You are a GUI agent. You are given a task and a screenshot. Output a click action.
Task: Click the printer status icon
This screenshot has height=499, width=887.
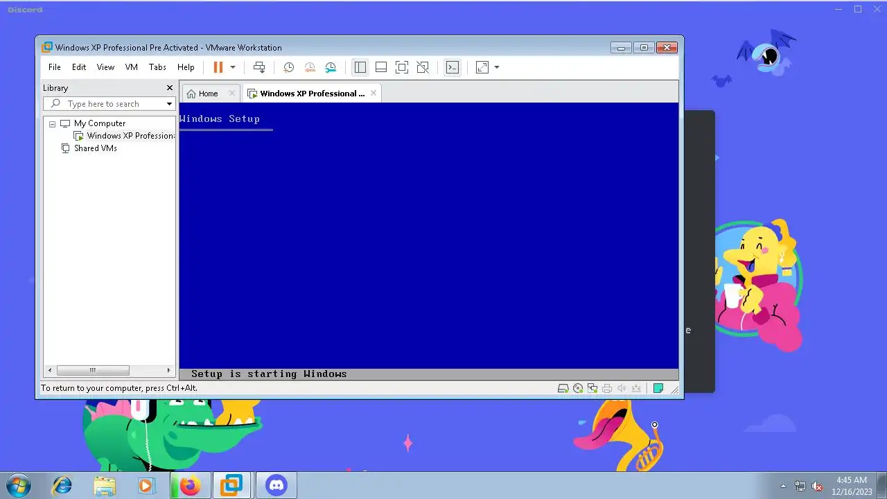click(x=607, y=389)
